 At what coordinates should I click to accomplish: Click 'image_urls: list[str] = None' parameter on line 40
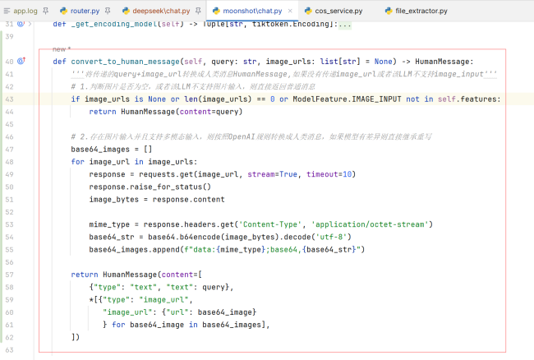tap(329, 62)
